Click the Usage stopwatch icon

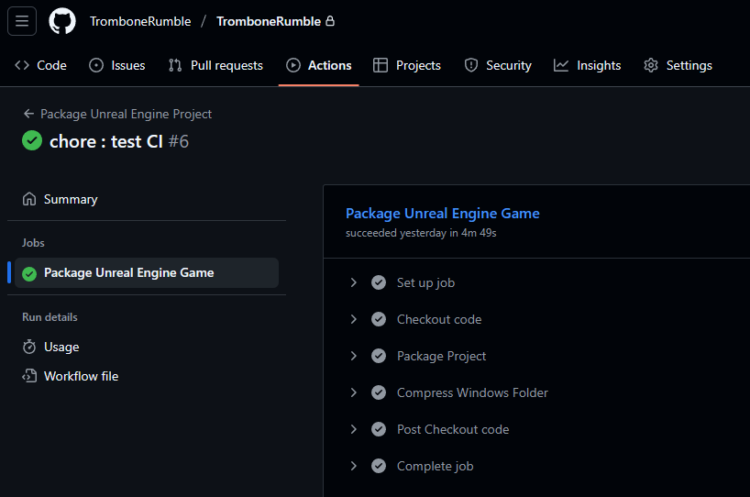point(29,347)
